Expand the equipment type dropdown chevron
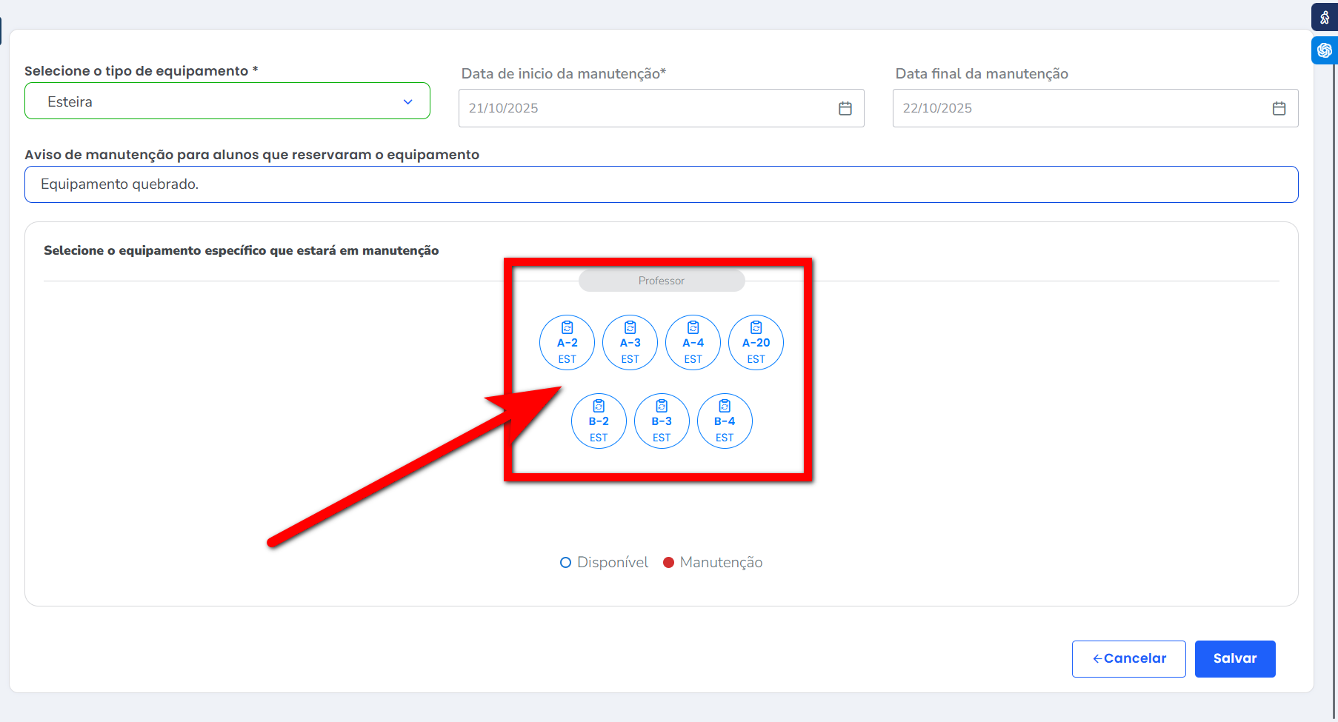 407,102
